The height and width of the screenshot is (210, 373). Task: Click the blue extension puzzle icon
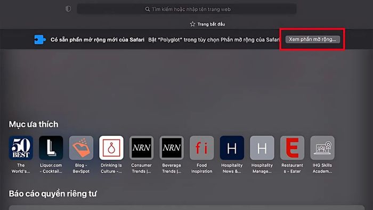pos(40,39)
